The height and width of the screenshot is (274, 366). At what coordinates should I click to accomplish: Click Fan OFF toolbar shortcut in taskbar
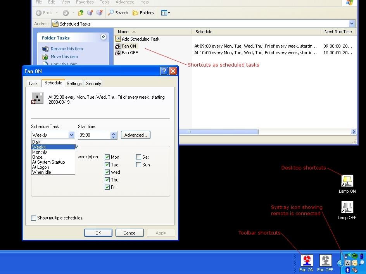325,263
